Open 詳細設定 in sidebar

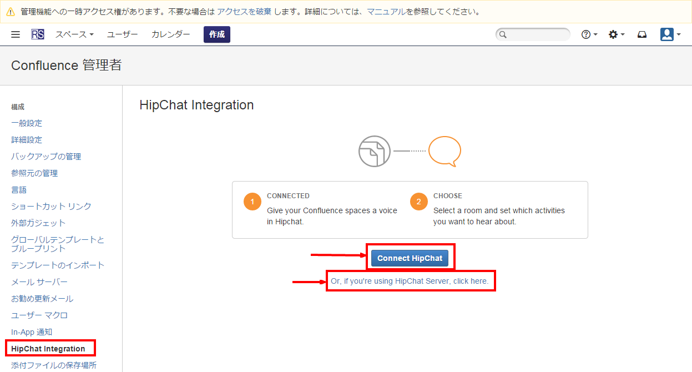(27, 140)
